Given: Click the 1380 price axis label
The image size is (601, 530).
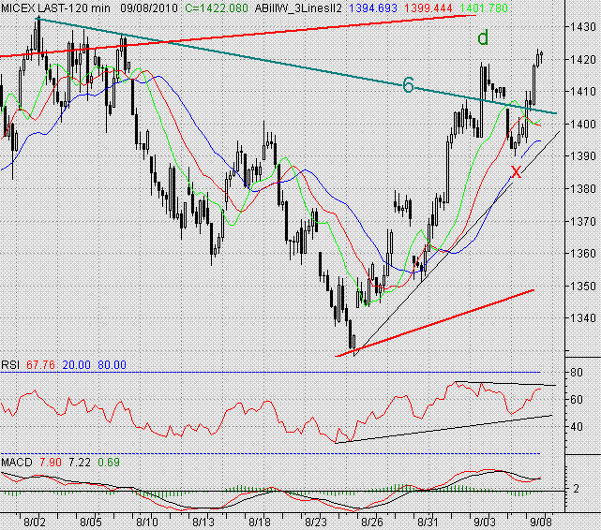Looking at the screenshot, I should 582,188.
